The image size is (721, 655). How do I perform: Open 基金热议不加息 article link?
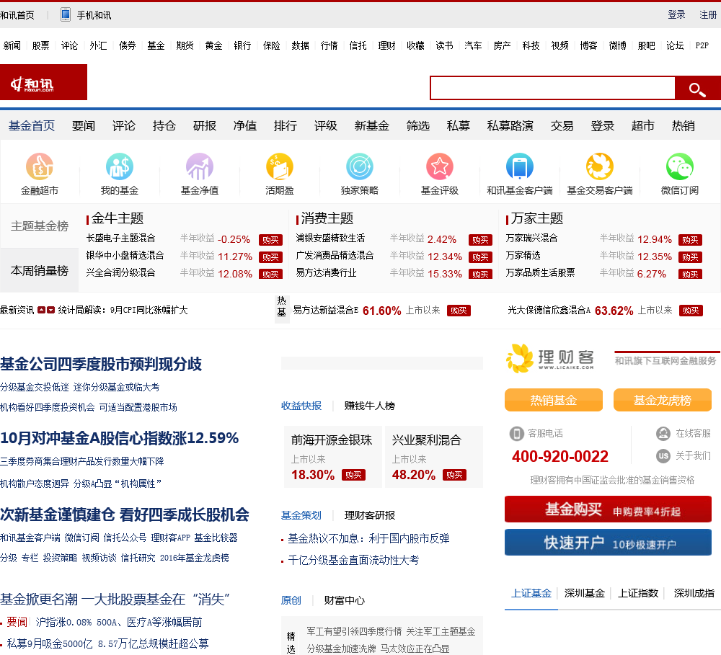368,538
